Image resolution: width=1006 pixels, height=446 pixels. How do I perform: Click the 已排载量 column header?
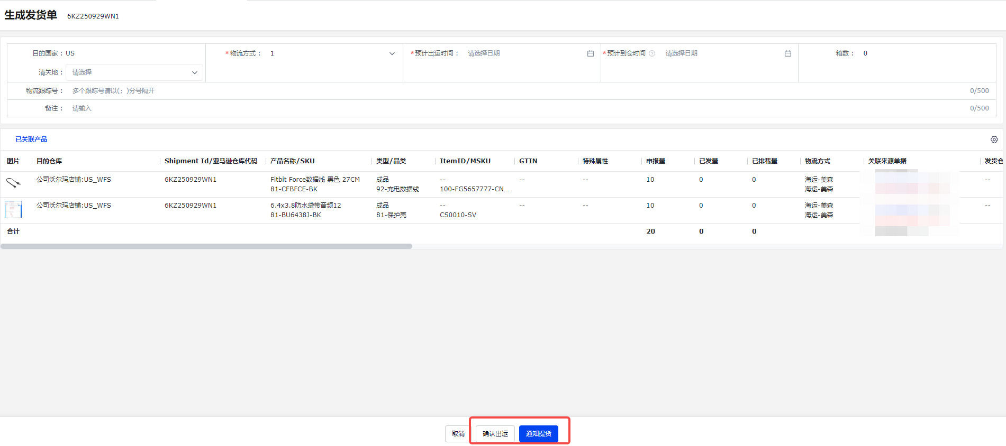[765, 161]
